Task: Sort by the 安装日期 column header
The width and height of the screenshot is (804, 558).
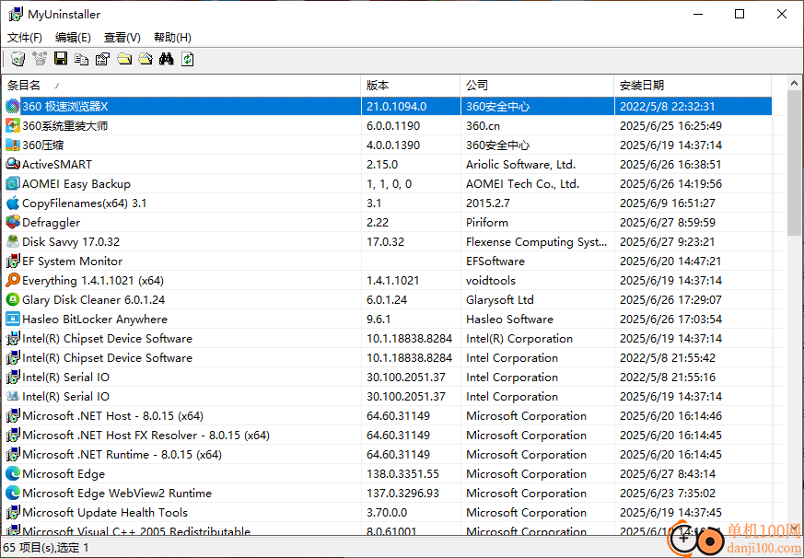Action: (x=693, y=86)
